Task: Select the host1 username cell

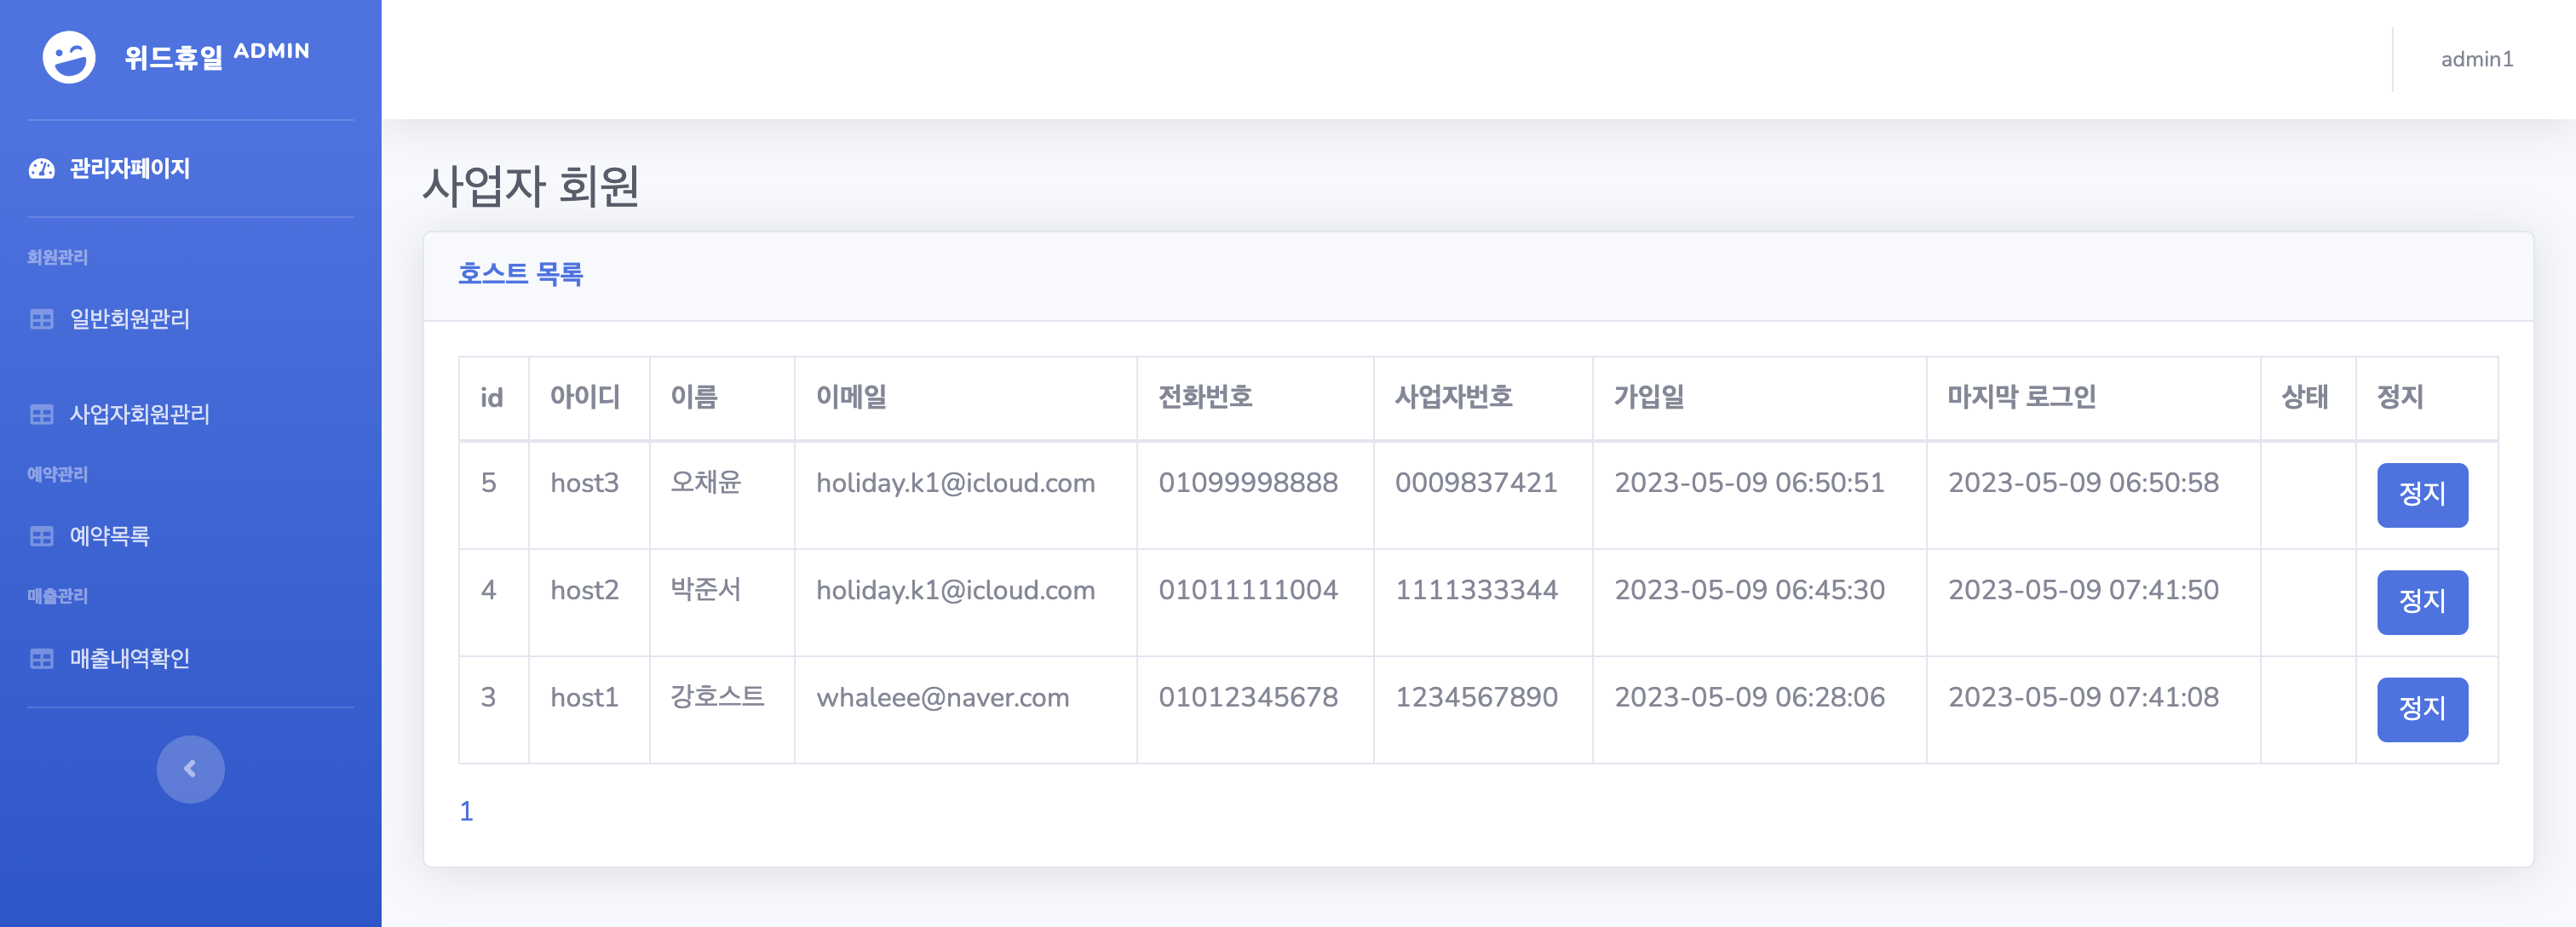Action: click(585, 697)
